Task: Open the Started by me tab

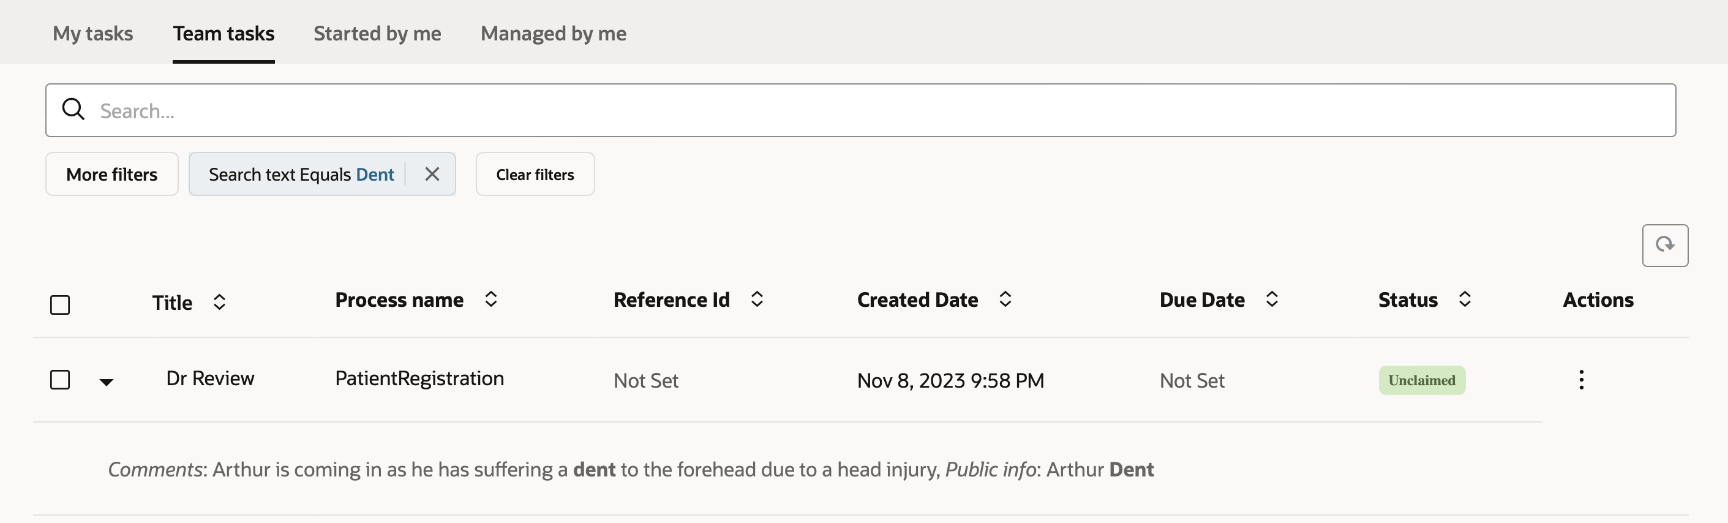Action: tap(377, 34)
